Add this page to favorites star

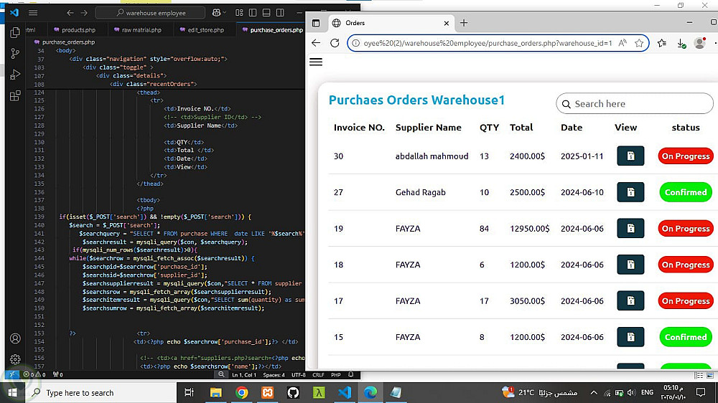[639, 43]
